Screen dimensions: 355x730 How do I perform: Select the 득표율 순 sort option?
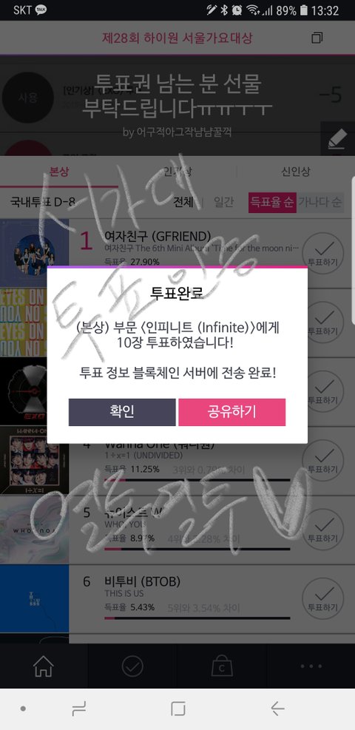click(272, 203)
